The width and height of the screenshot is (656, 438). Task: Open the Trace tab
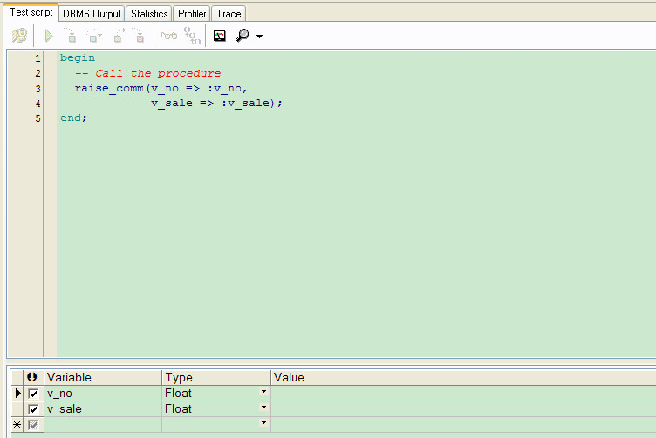[229, 14]
